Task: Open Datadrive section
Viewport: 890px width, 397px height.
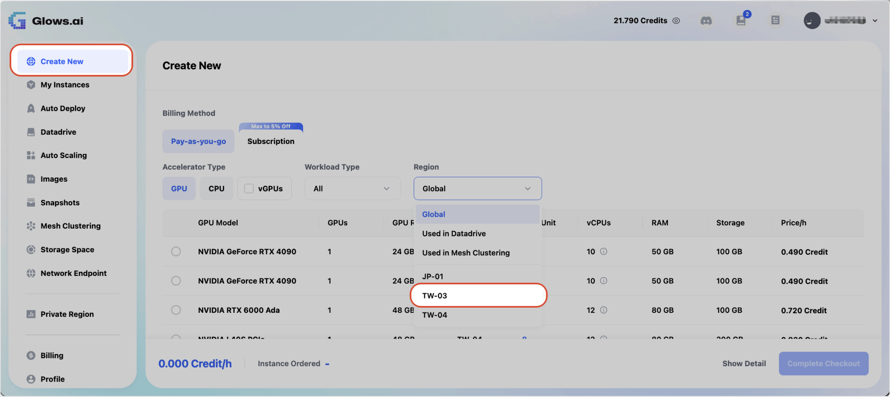Action: tap(58, 132)
